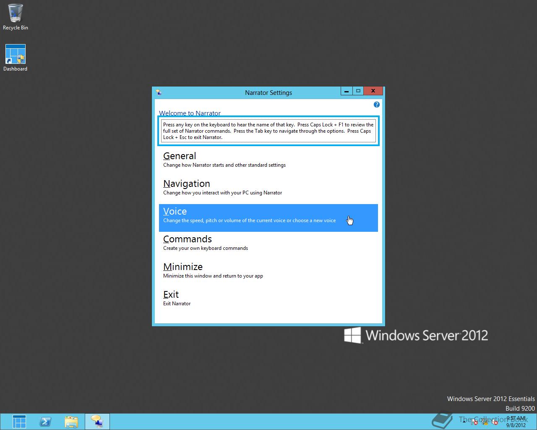Launch PowerShell from the taskbar
The width and height of the screenshot is (537, 430).
(45, 422)
